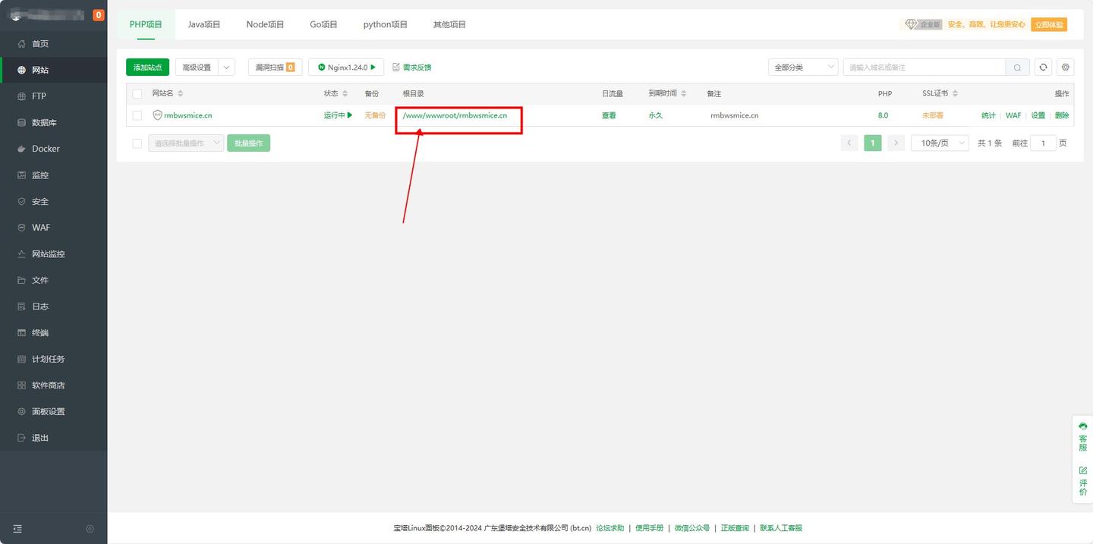The height and width of the screenshot is (544, 1093).
Task: Open 监控 monitoring sidebar item
Action: point(53,175)
